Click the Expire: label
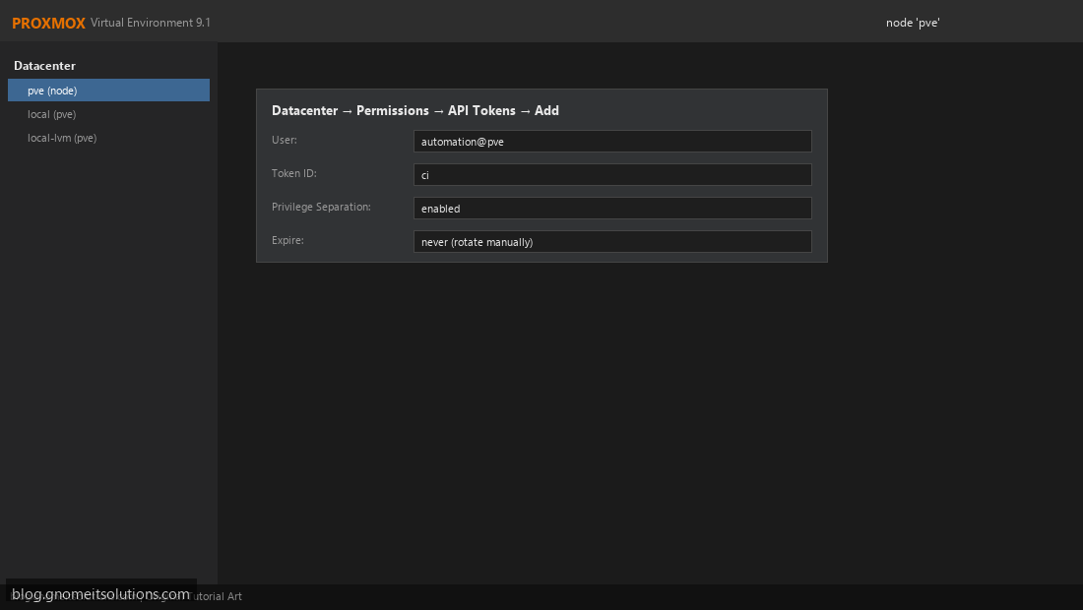This screenshot has width=1083, height=610. tap(287, 240)
